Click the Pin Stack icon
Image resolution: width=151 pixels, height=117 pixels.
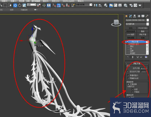click(x=128, y=57)
